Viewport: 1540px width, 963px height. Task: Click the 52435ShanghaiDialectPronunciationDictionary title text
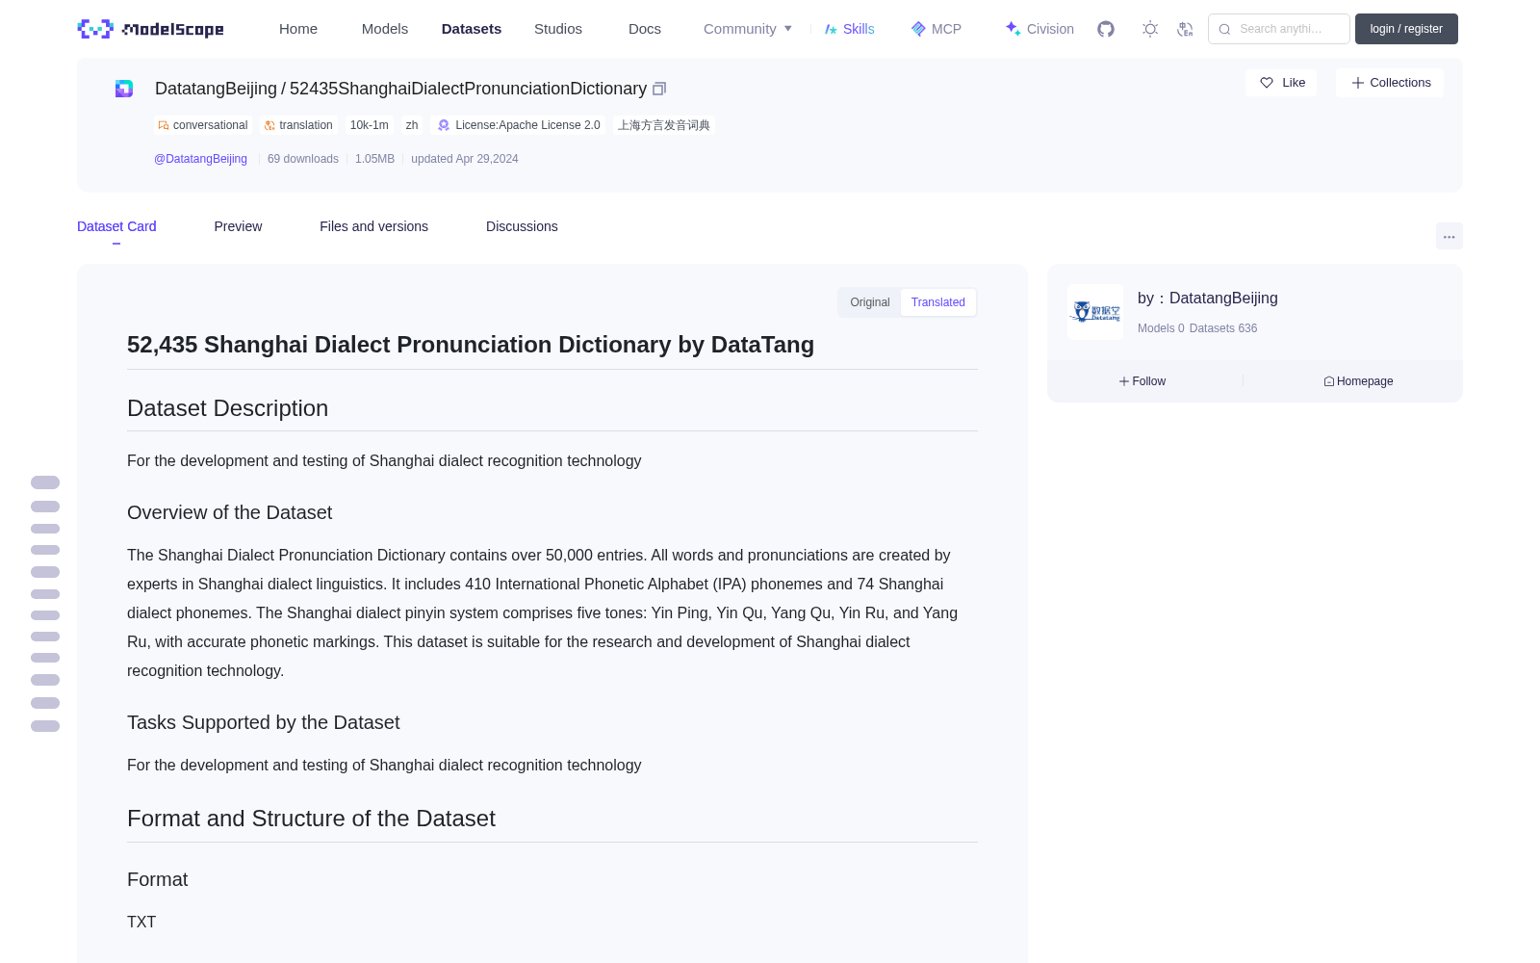click(x=468, y=89)
